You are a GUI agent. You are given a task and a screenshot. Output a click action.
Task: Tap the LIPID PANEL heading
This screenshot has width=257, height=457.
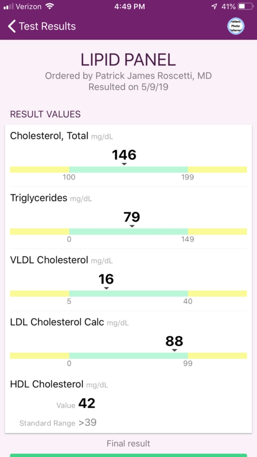(128, 60)
